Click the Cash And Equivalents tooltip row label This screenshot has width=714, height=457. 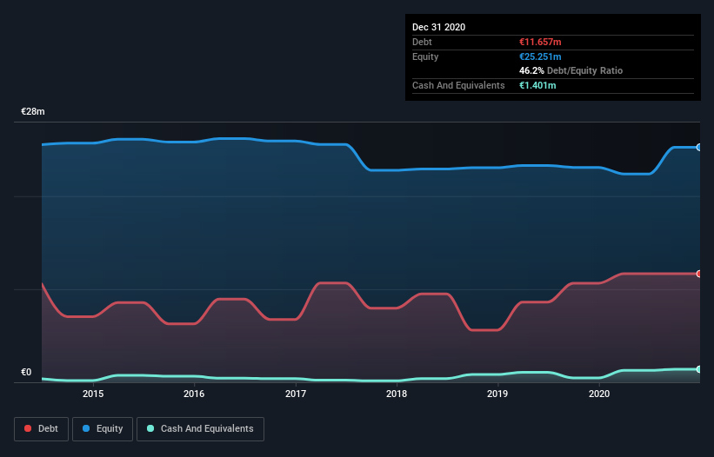(458, 85)
